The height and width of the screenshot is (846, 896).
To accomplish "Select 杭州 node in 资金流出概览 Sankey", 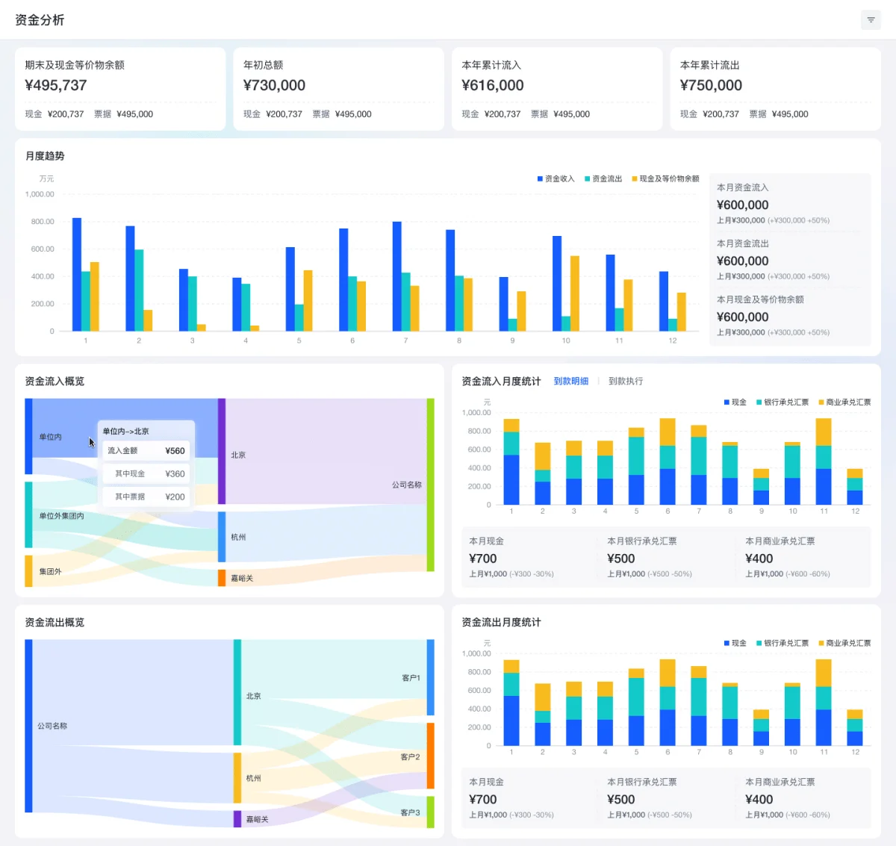I will pos(237,777).
